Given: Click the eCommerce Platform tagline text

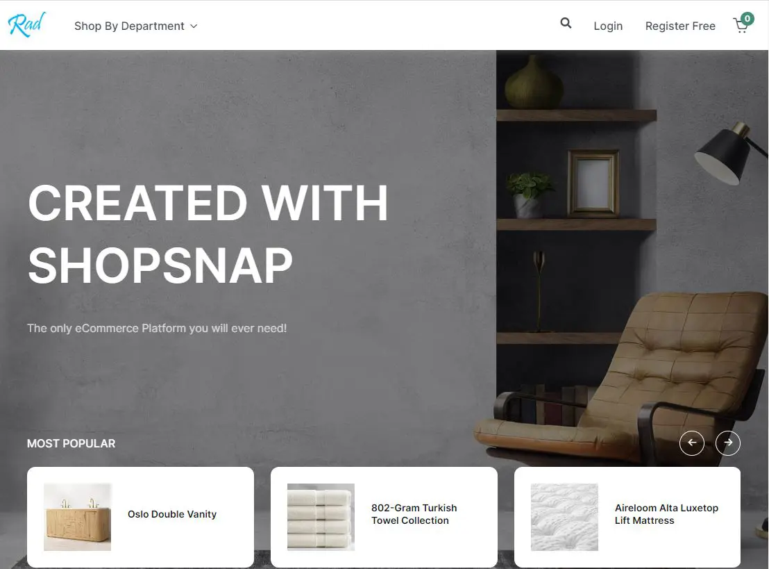Looking at the screenshot, I should click(x=157, y=328).
